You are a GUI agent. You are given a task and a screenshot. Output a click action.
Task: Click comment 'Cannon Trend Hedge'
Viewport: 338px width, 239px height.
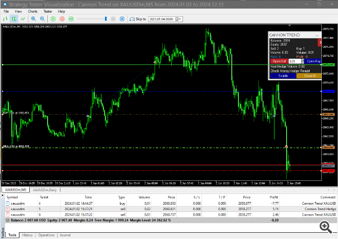click(x=320, y=209)
